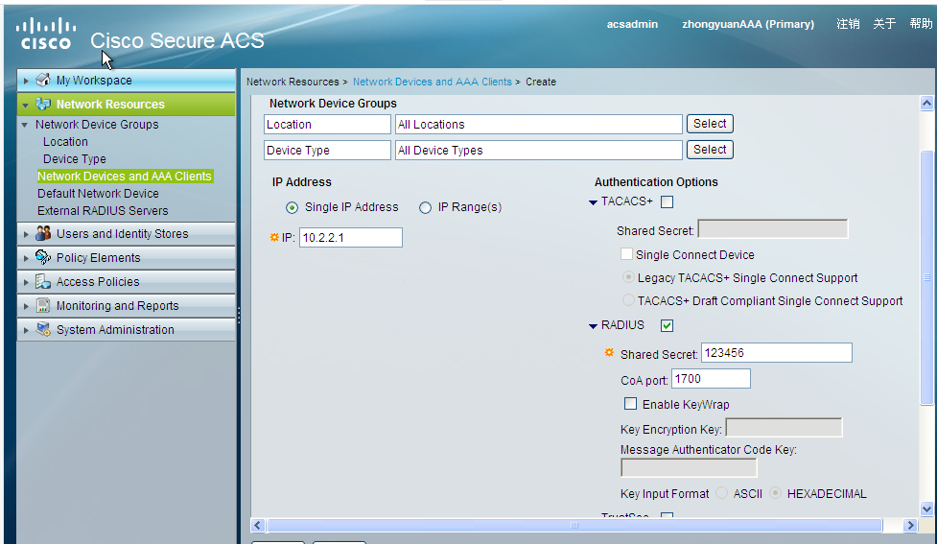This screenshot has width=937, height=544.
Task: Click the All Device Types field
Action: click(538, 150)
